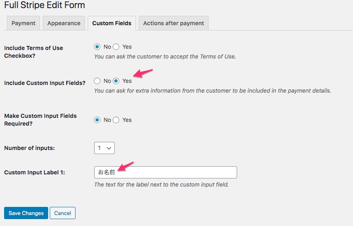
Task: Click the 'Custom Input Label 1:' label text
Action: point(34,172)
